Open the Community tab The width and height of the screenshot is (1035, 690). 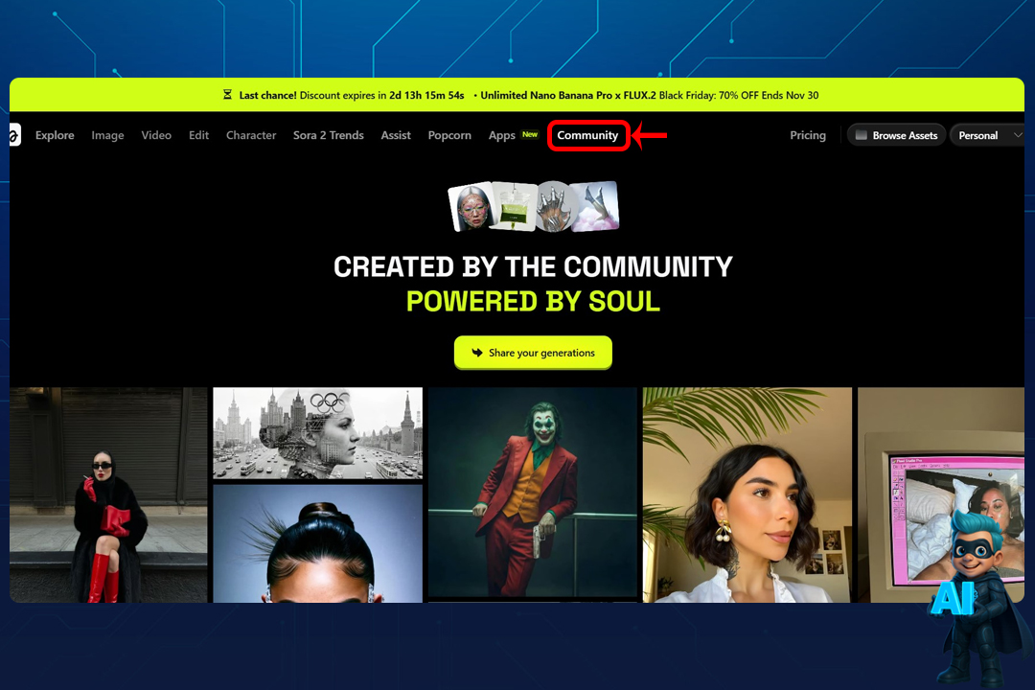(587, 135)
